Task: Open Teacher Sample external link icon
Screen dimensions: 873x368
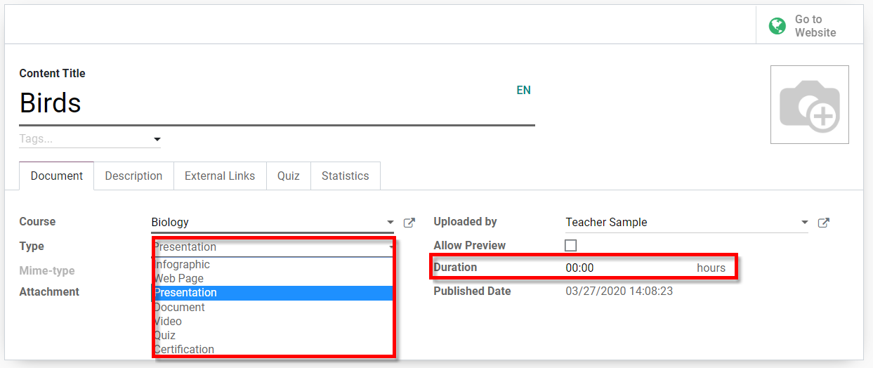Action: point(823,223)
